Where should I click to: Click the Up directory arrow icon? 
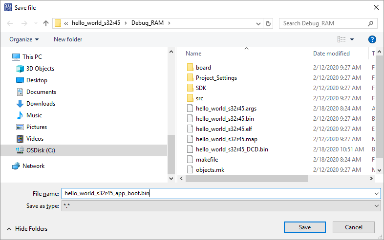coord(46,23)
